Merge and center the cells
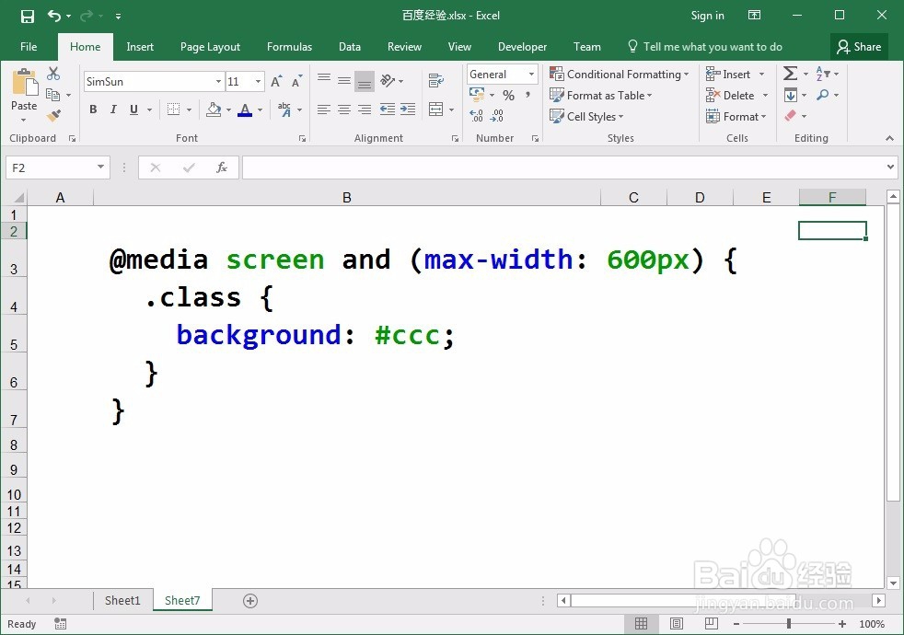This screenshot has width=904, height=635. tap(436, 110)
